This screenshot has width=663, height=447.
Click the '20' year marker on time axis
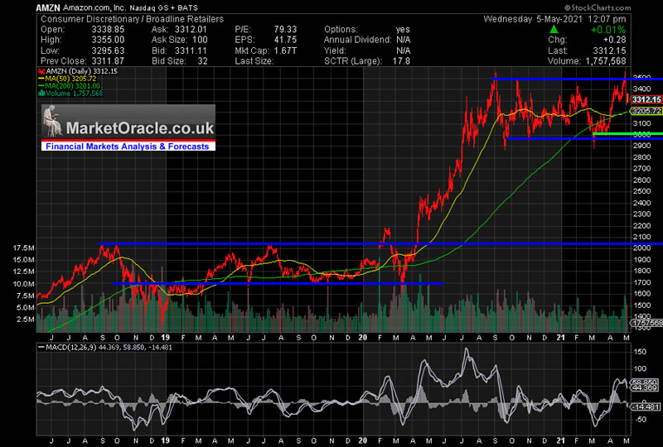coord(364,337)
